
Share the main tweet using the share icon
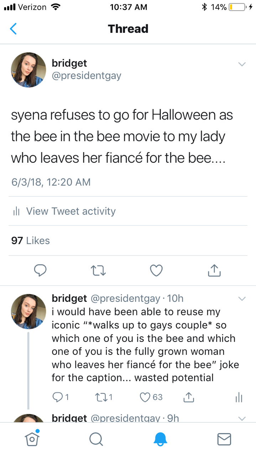click(214, 271)
